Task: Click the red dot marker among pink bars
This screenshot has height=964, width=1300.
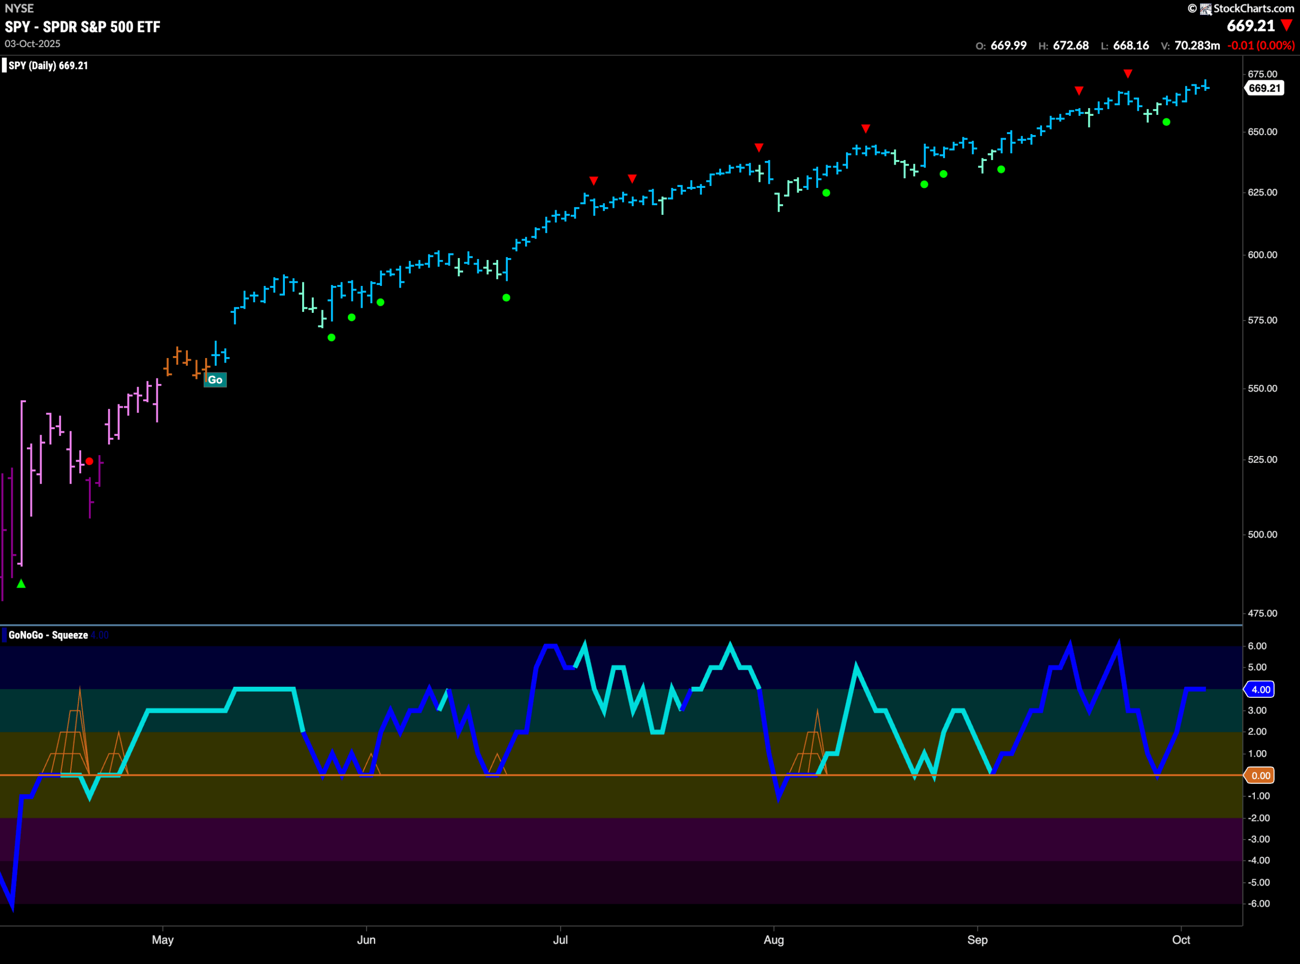Action: coord(89,462)
